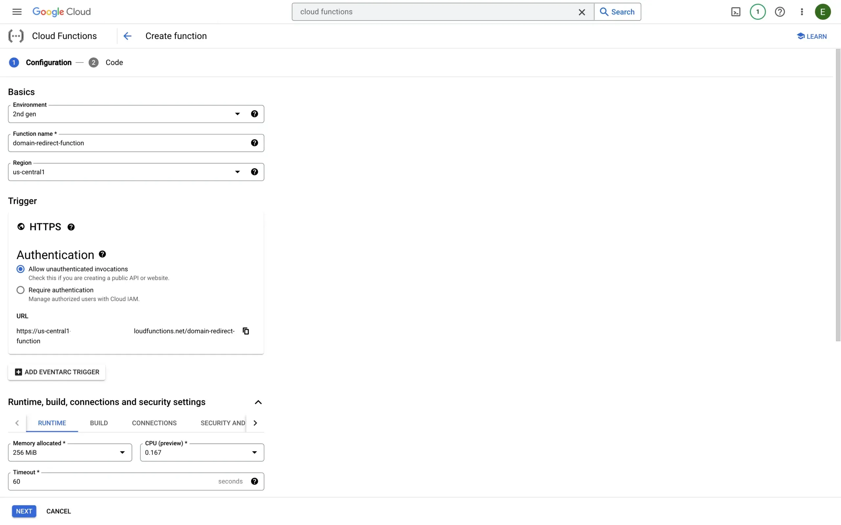Select Require authentication
The width and height of the screenshot is (841, 525).
pos(20,290)
